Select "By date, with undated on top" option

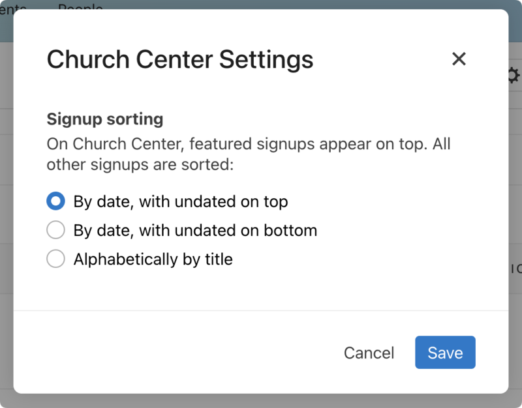click(55, 201)
